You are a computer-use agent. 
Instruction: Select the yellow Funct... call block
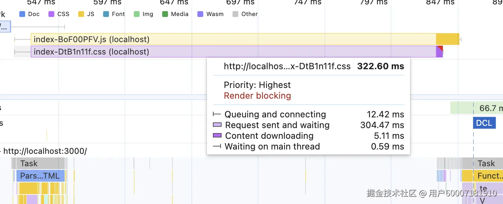pos(488,176)
